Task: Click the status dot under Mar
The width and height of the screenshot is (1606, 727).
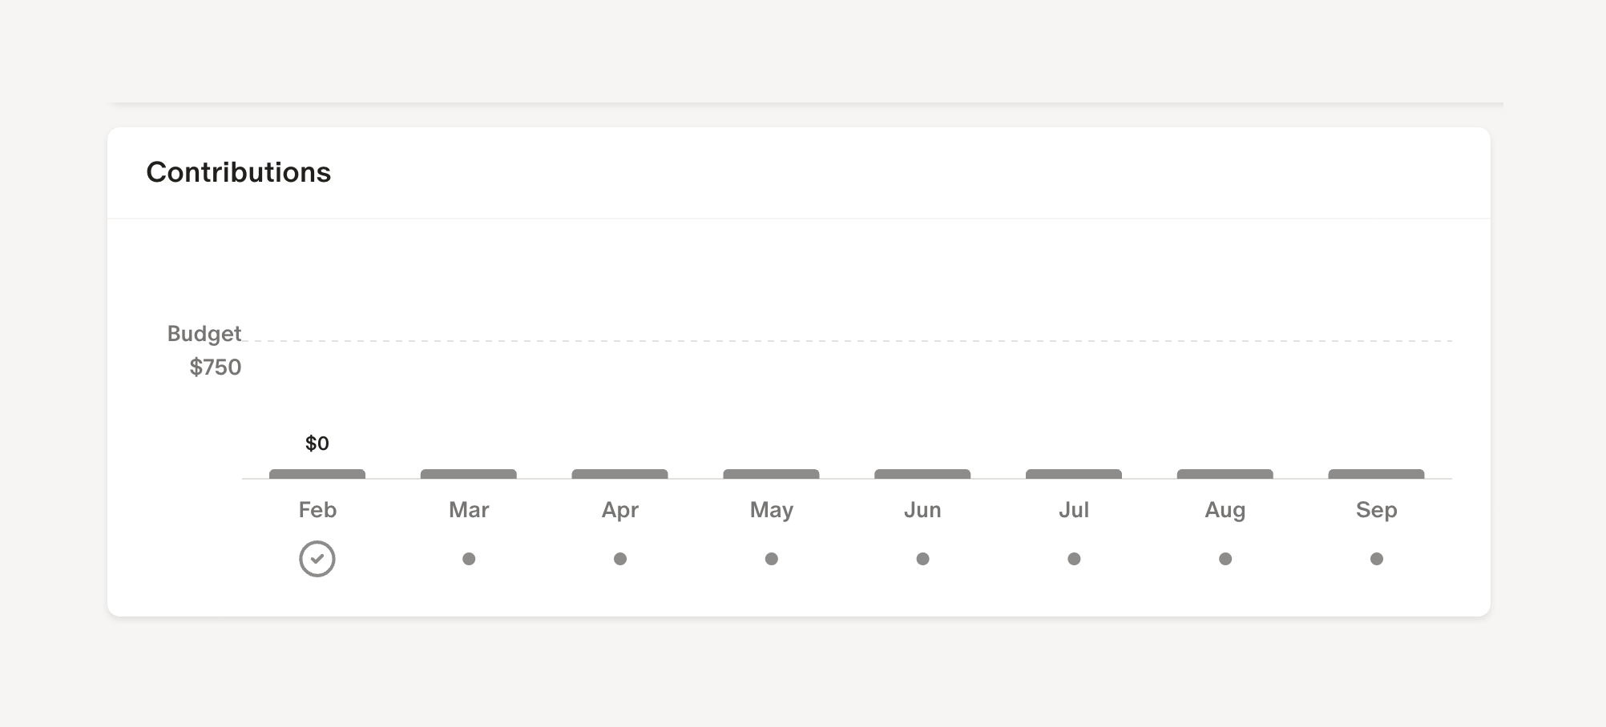Action: coord(469,559)
